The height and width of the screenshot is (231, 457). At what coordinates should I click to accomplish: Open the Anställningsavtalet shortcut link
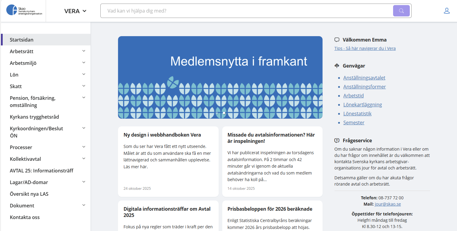coord(364,77)
